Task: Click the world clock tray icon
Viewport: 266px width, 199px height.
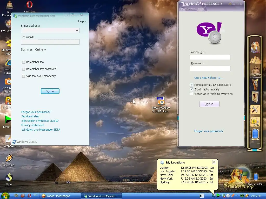Action: pos(214,196)
